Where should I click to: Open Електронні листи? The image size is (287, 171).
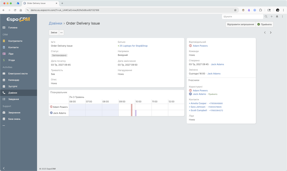18,74
